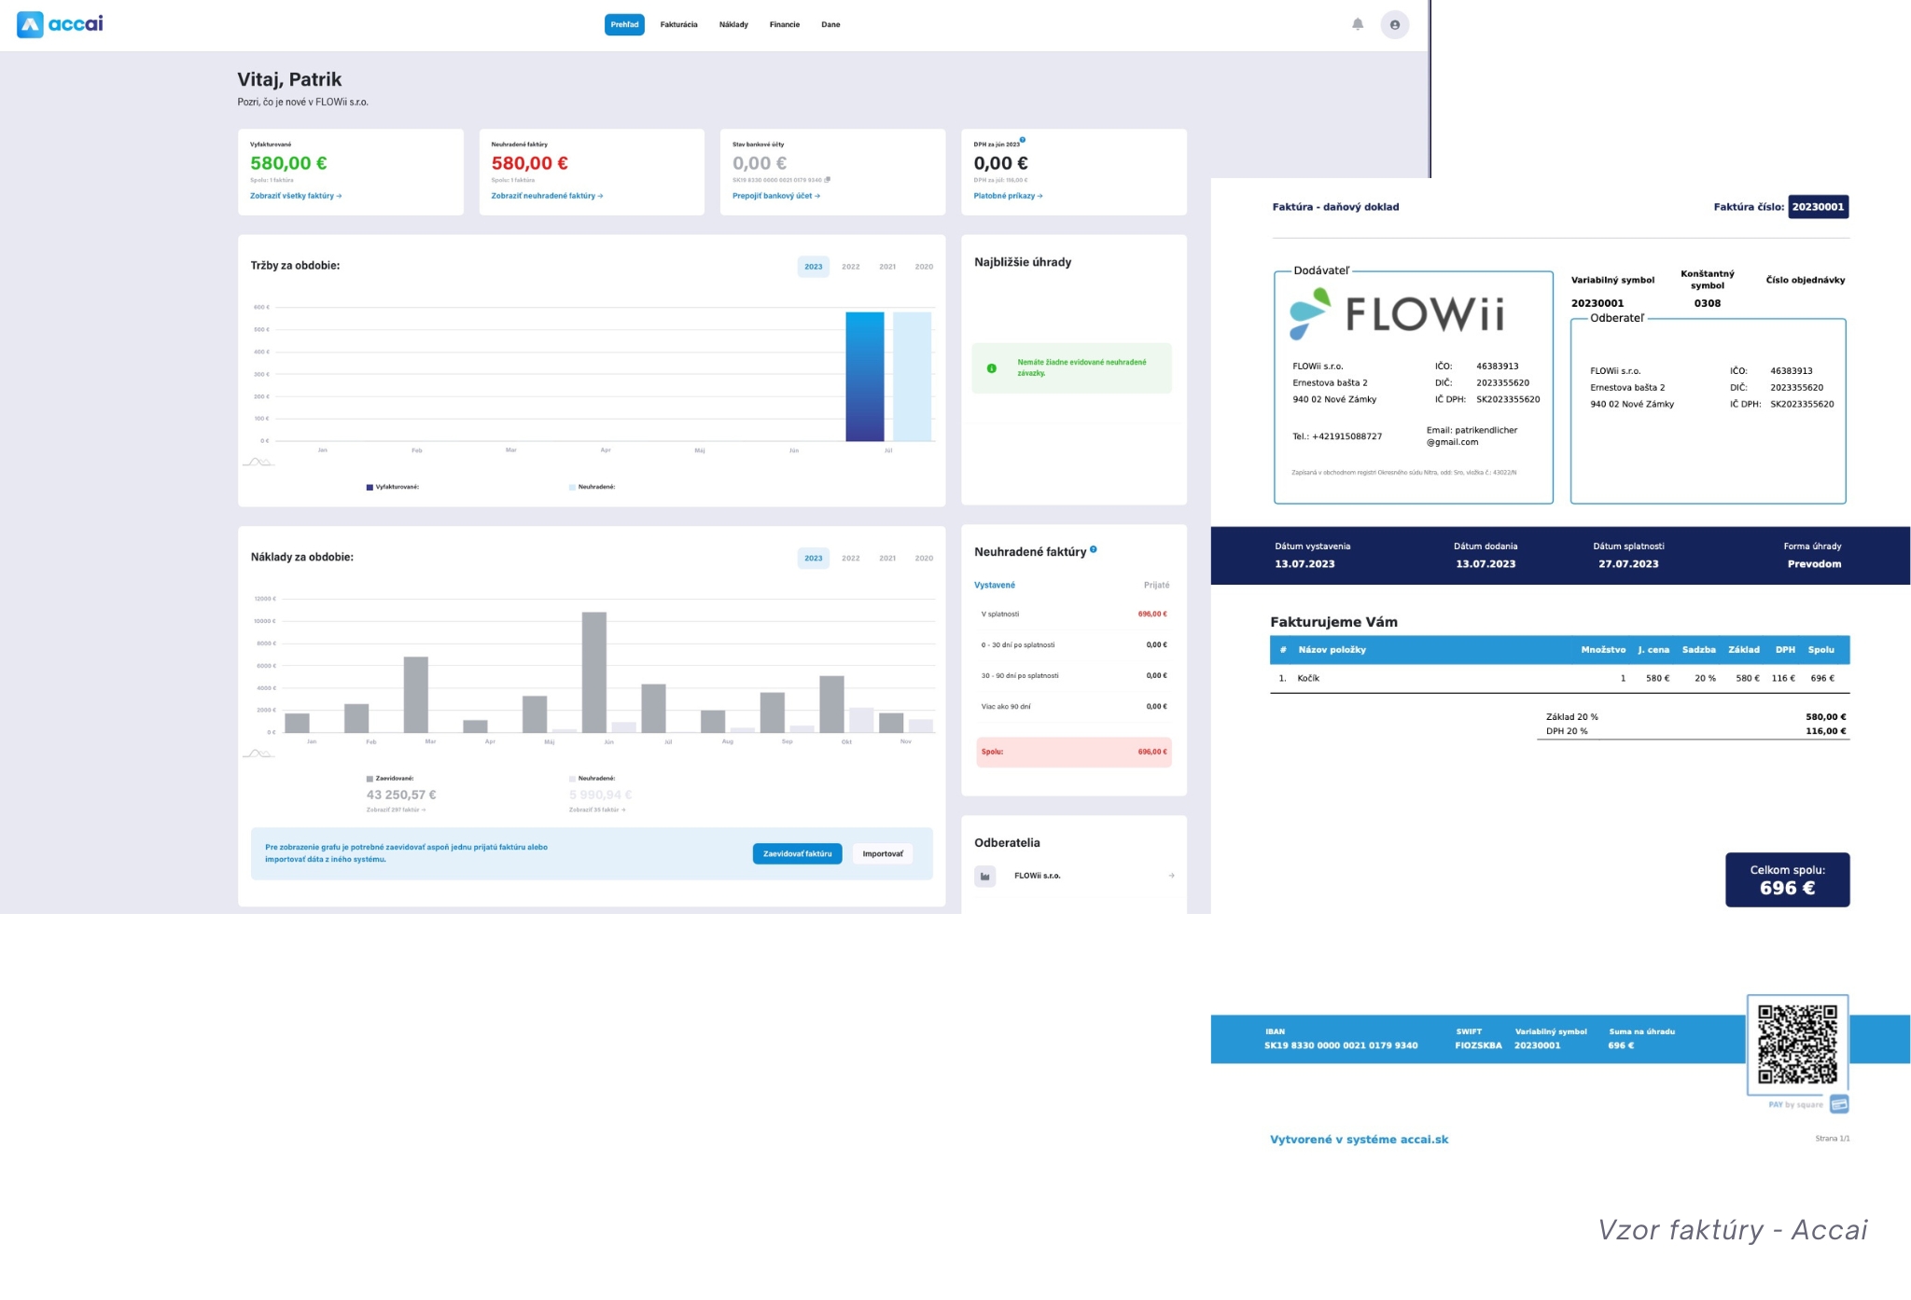The height and width of the screenshot is (1300, 1911).
Task: Click the March bar in the Náklady chart
Action: pos(416,695)
